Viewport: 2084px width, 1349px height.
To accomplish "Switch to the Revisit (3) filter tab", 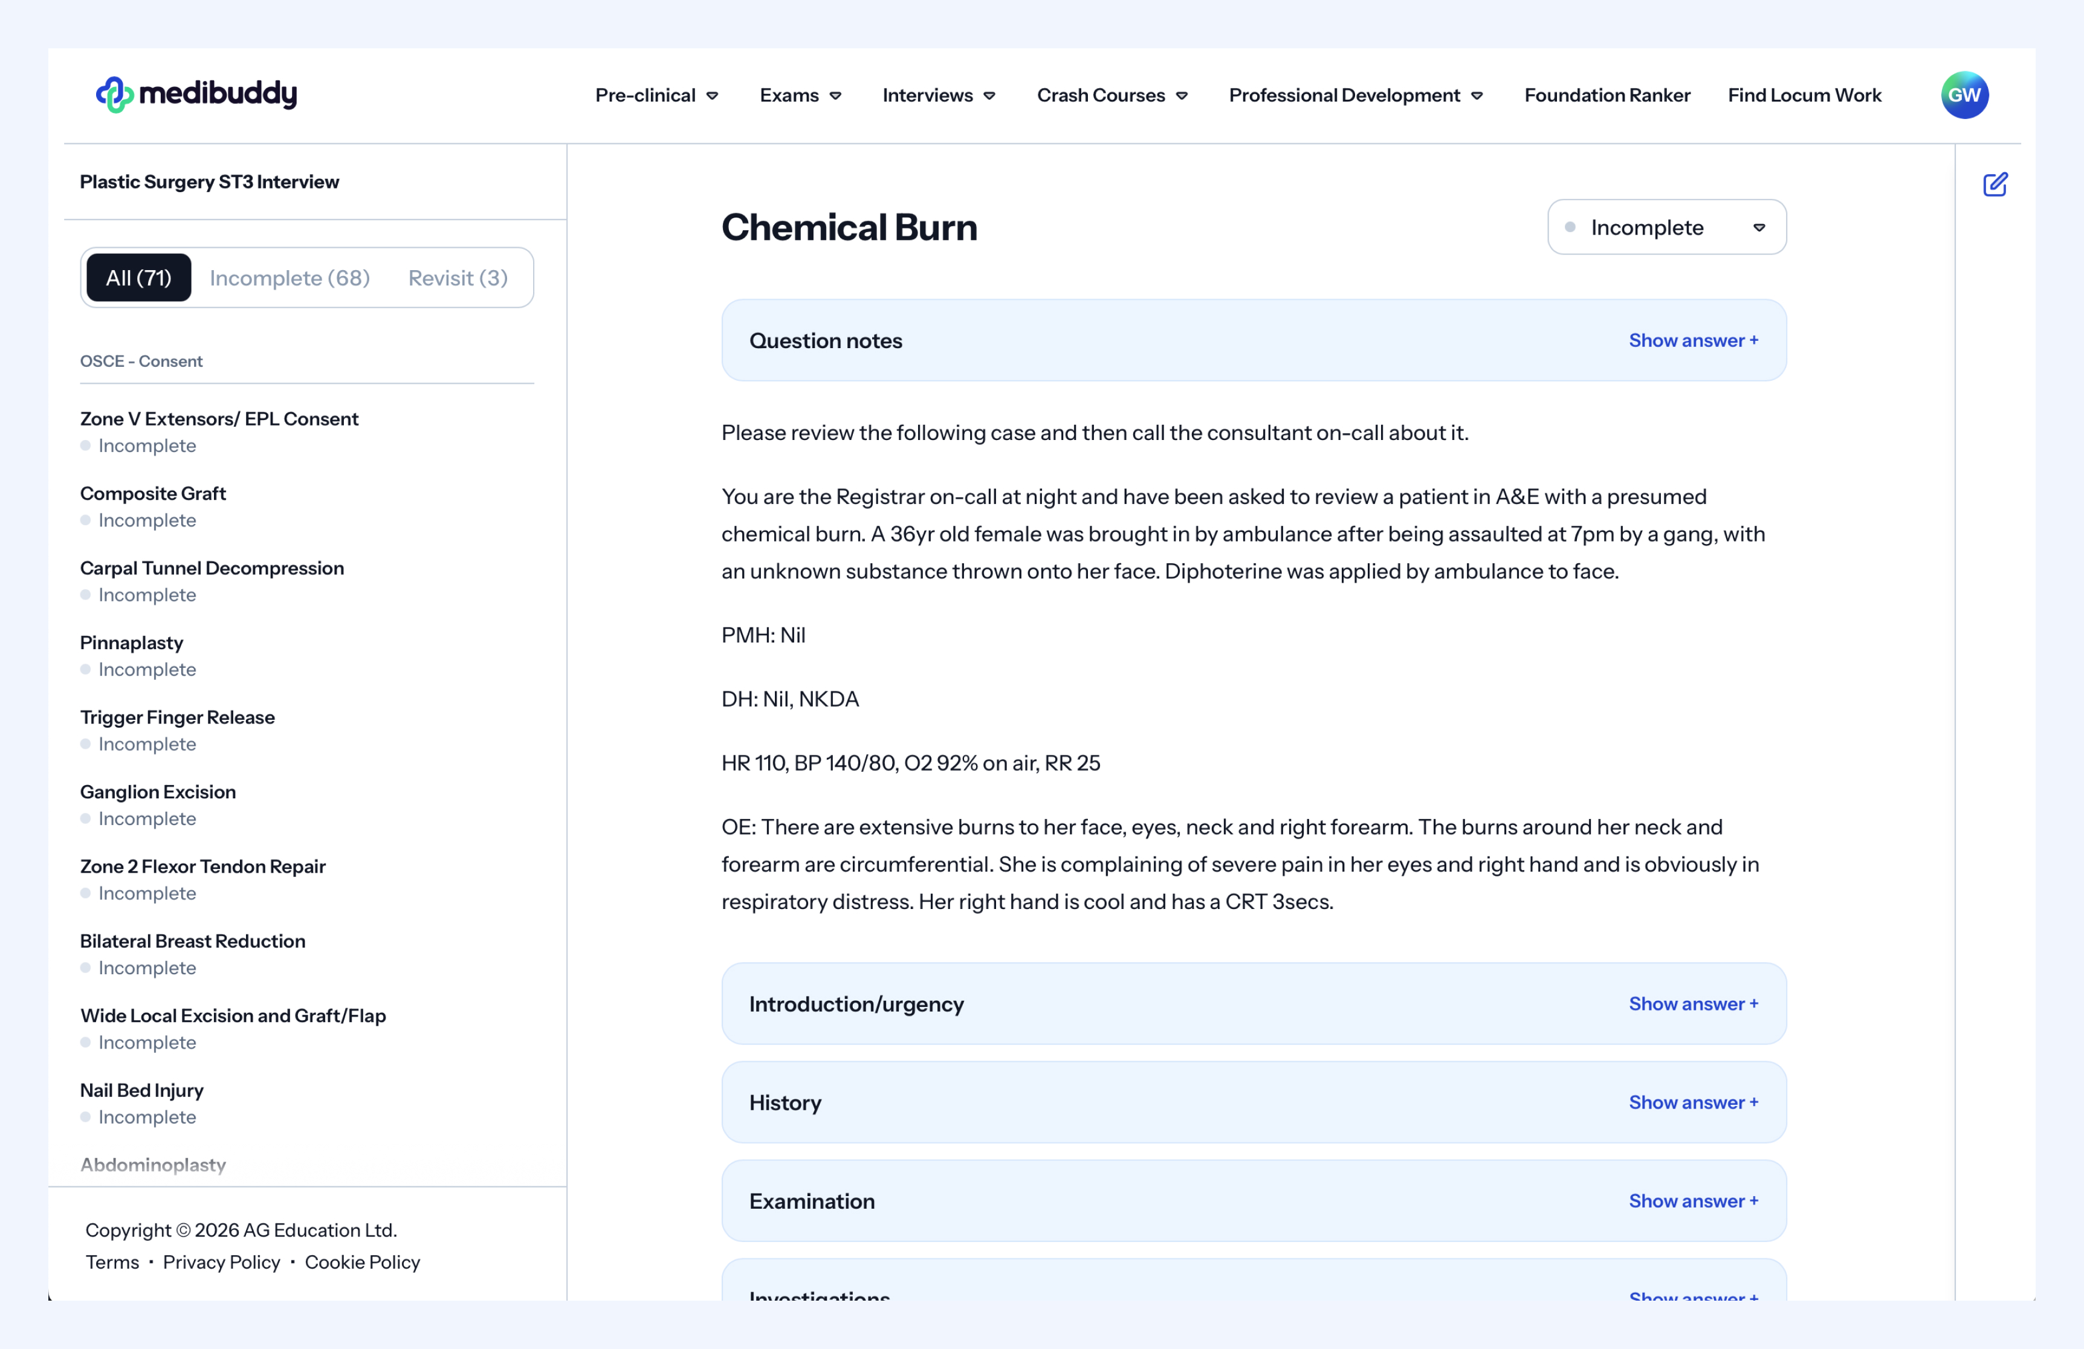I will click(x=457, y=277).
